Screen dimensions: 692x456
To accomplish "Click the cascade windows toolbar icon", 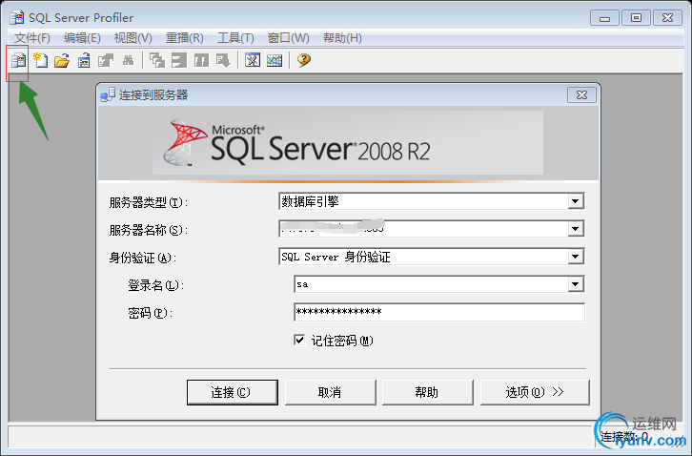I will coord(157,60).
